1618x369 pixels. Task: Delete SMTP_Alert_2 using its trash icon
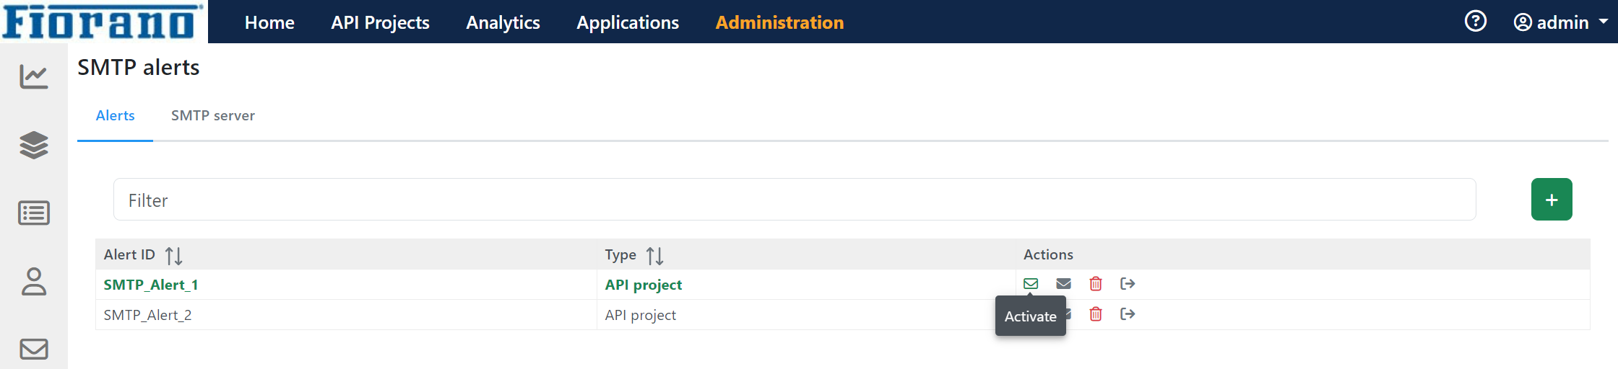pyautogui.click(x=1096, y=314)
